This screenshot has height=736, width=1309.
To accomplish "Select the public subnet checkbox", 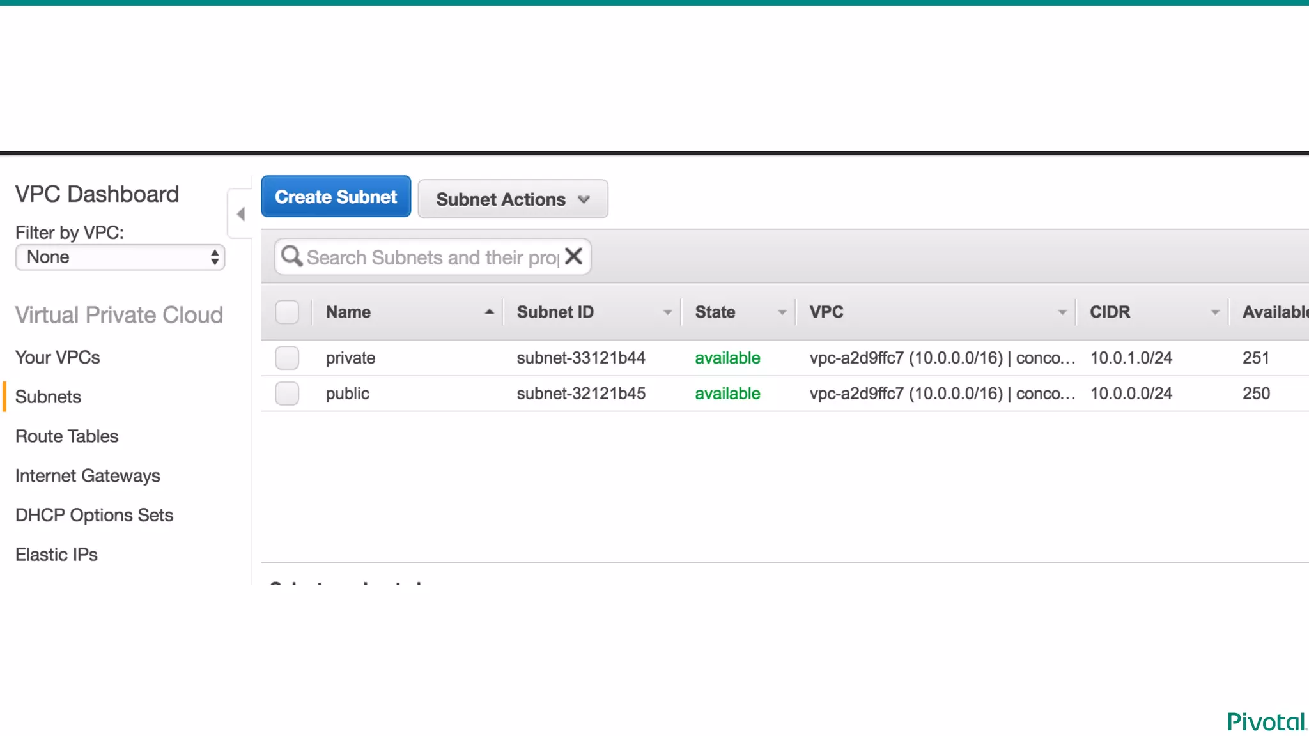I will pyautogui.click(x=287, y=394).
